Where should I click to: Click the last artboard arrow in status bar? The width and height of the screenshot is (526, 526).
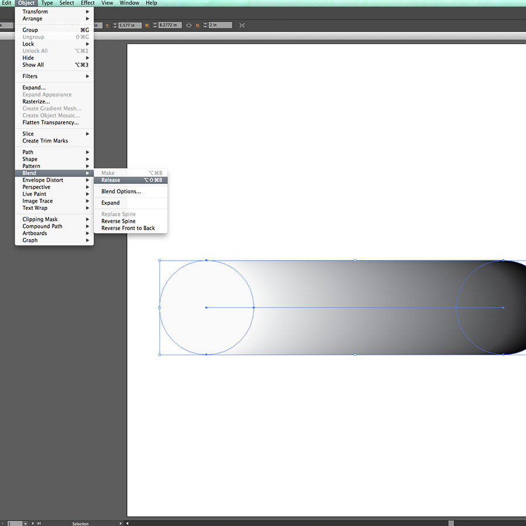pos(39,523)
